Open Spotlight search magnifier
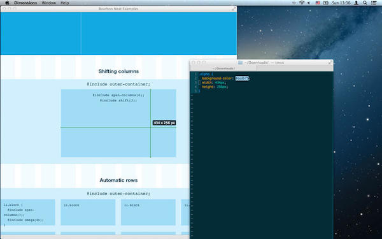The width and height of the screenshot is (382, 239). point(365,3)
